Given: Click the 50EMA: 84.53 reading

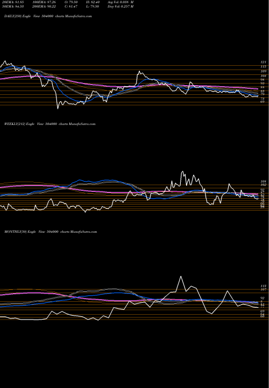Looking at the screenshot, I should [x=12, y=6].
